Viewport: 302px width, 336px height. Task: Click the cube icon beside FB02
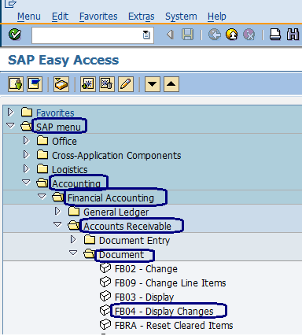pos(105,268)
